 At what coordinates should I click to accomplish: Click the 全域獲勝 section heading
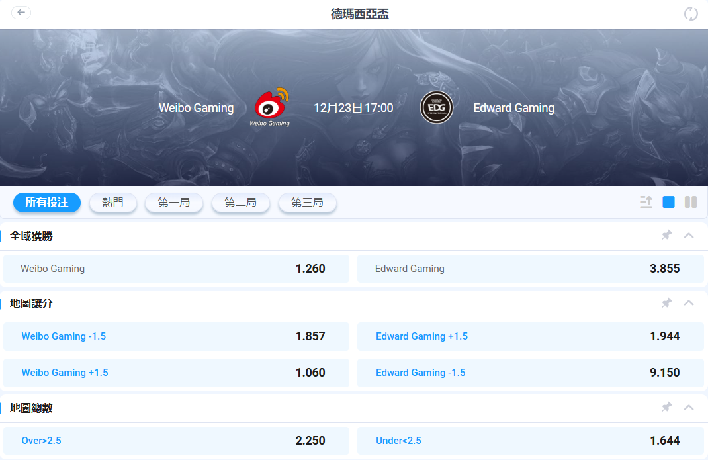point(31,236)
